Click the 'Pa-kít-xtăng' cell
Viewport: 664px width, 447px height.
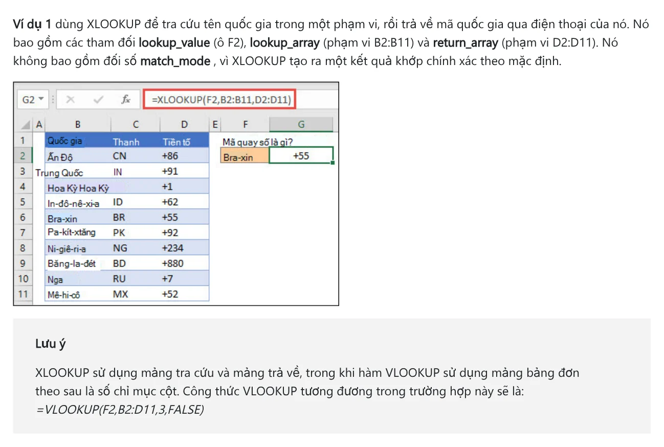pos(78,232)
